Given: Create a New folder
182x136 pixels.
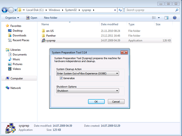Looking at the screenshot, I should [x=51, y=18].
